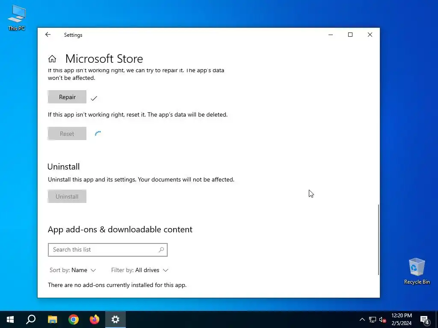This screenshot has height=328, width=438.
Task: Click the disabled Uninstall button
Action: click(67, 196)
